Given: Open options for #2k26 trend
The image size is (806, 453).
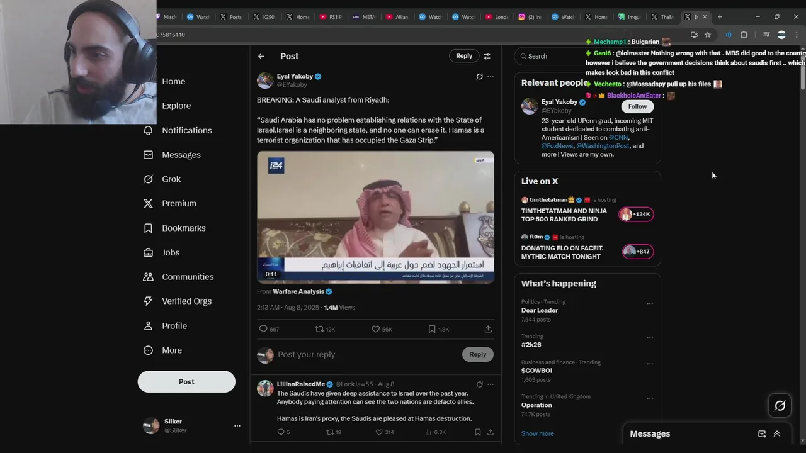Looking at the screenshot, I should tap(650, 338).
